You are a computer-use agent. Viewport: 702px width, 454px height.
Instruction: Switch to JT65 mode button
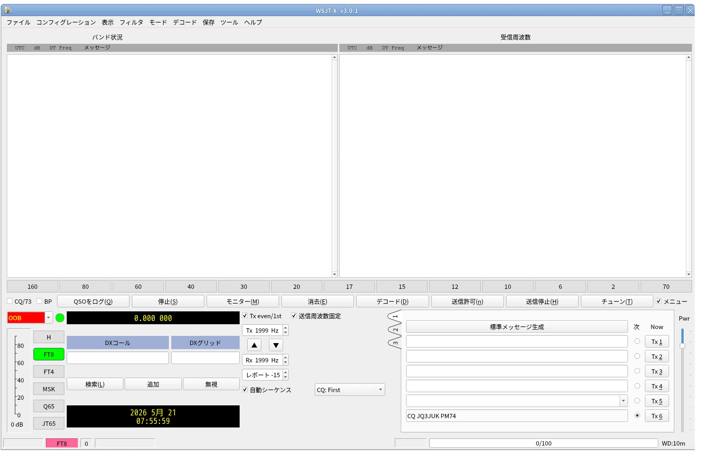tap(49, 423)
